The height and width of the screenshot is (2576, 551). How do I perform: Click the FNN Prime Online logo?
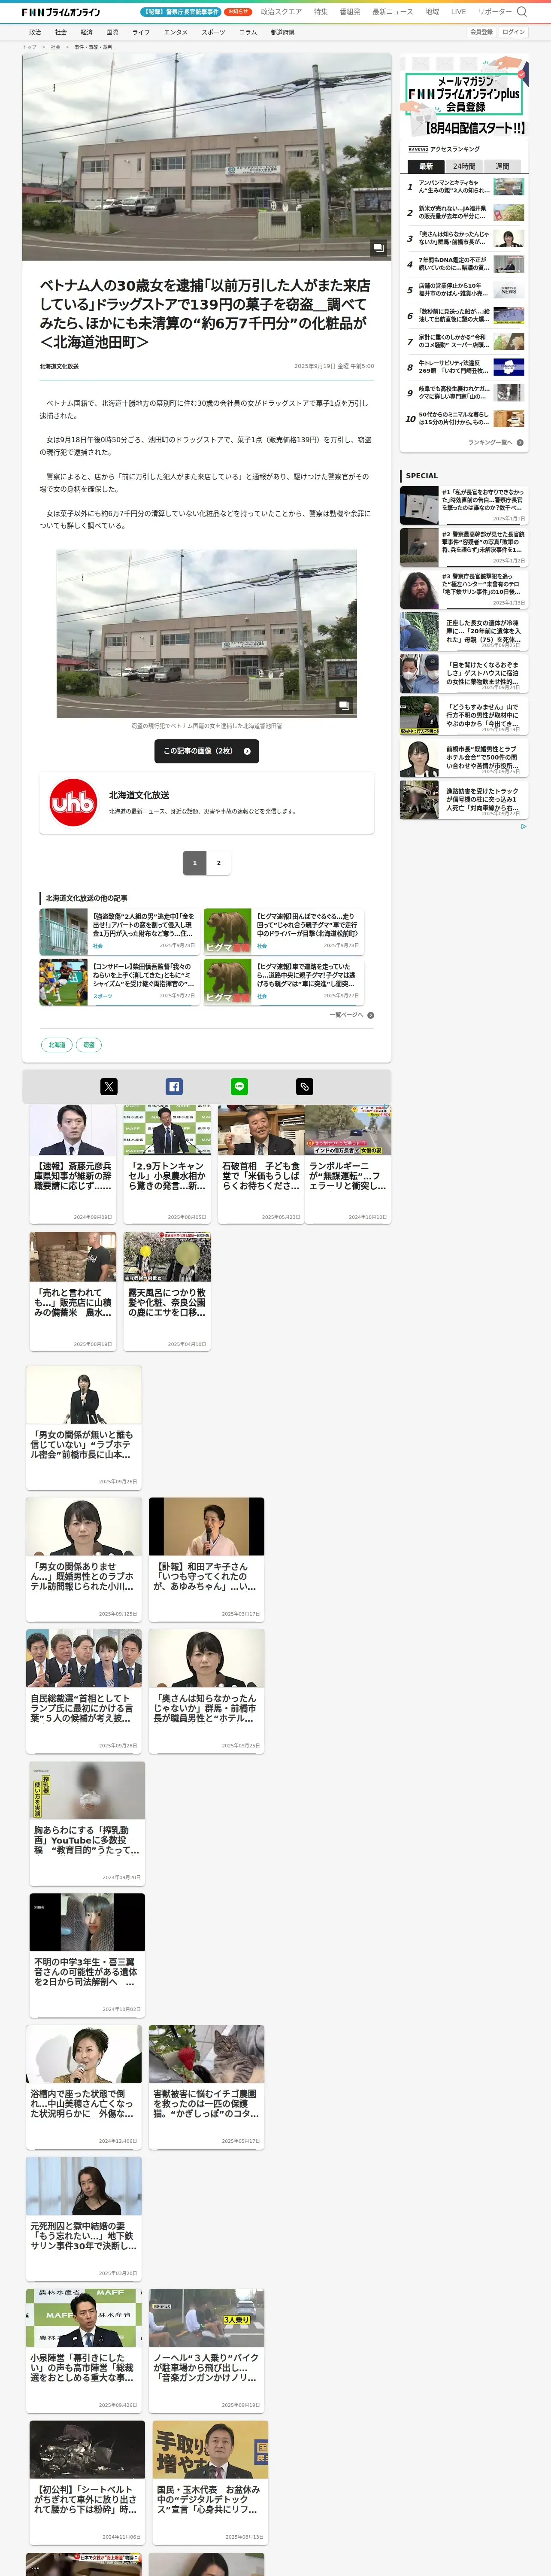pyautogui.click(x=61, y=12)
